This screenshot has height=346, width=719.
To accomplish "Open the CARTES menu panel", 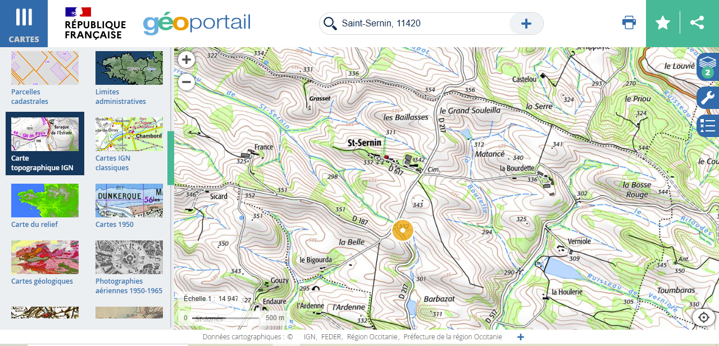I will pyautogui.click(x=24, y=24).
